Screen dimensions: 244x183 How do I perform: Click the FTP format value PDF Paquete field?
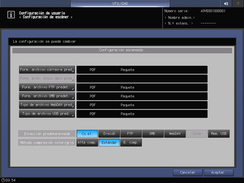tap(142, 87)
